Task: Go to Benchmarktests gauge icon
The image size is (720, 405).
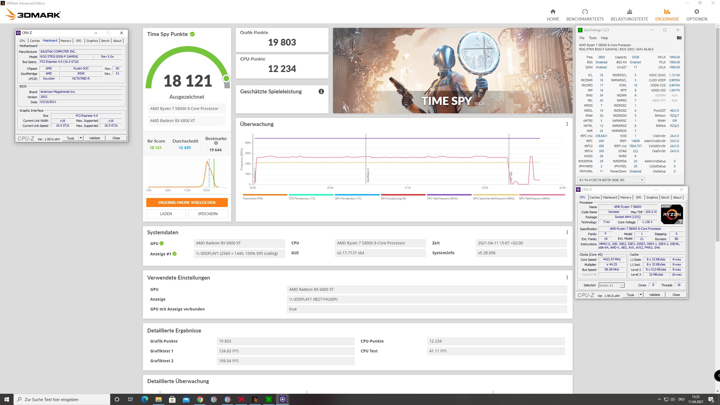Action: pos(585,12)
